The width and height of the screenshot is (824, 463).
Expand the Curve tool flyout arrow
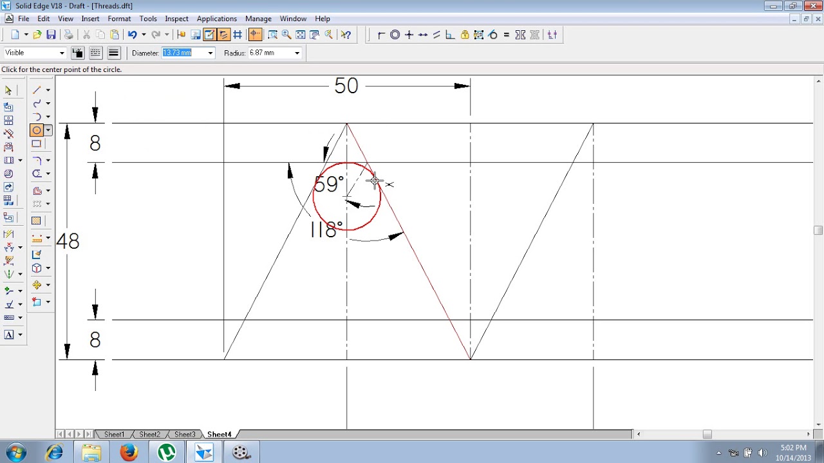[x=48, y=104]
